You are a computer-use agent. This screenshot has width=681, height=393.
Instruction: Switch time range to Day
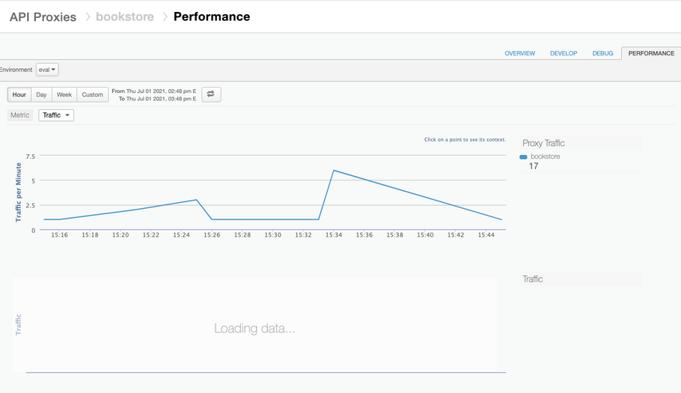[x=41, y=95]
